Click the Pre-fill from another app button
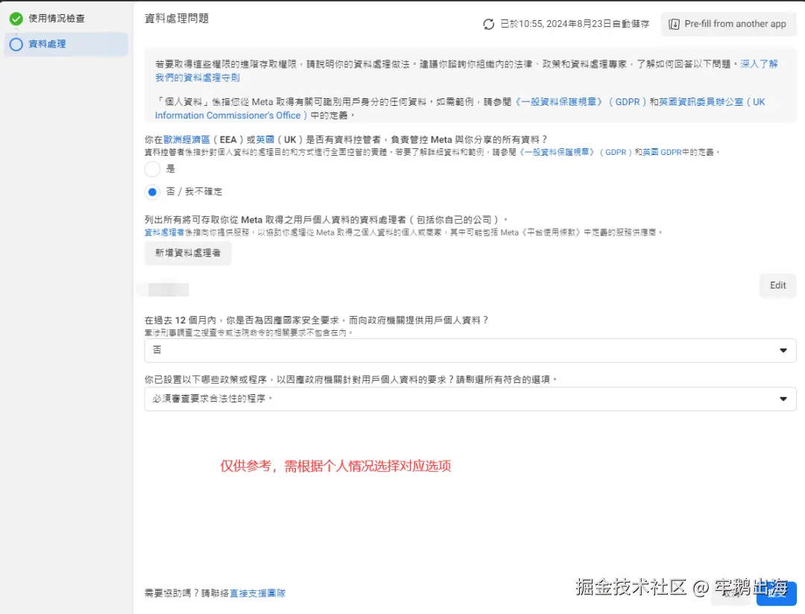The height and width of the screenshot is (614, 805). point(728,24)
